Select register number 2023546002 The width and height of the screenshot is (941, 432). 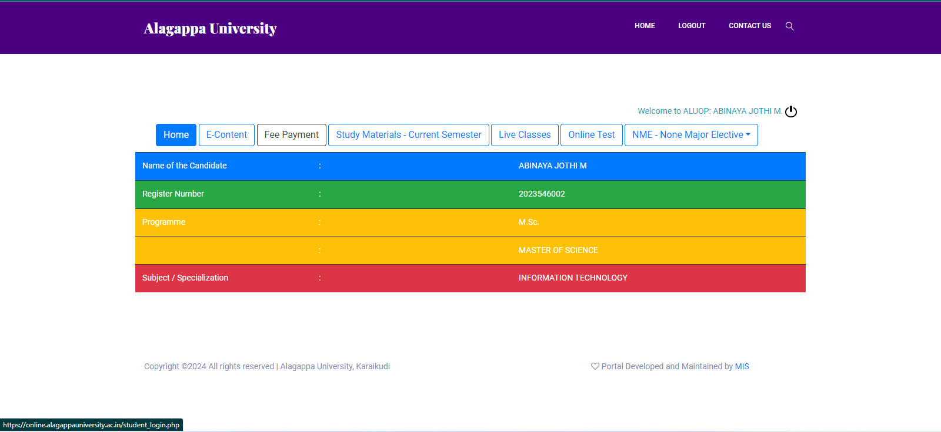click(x=542, y=194)
